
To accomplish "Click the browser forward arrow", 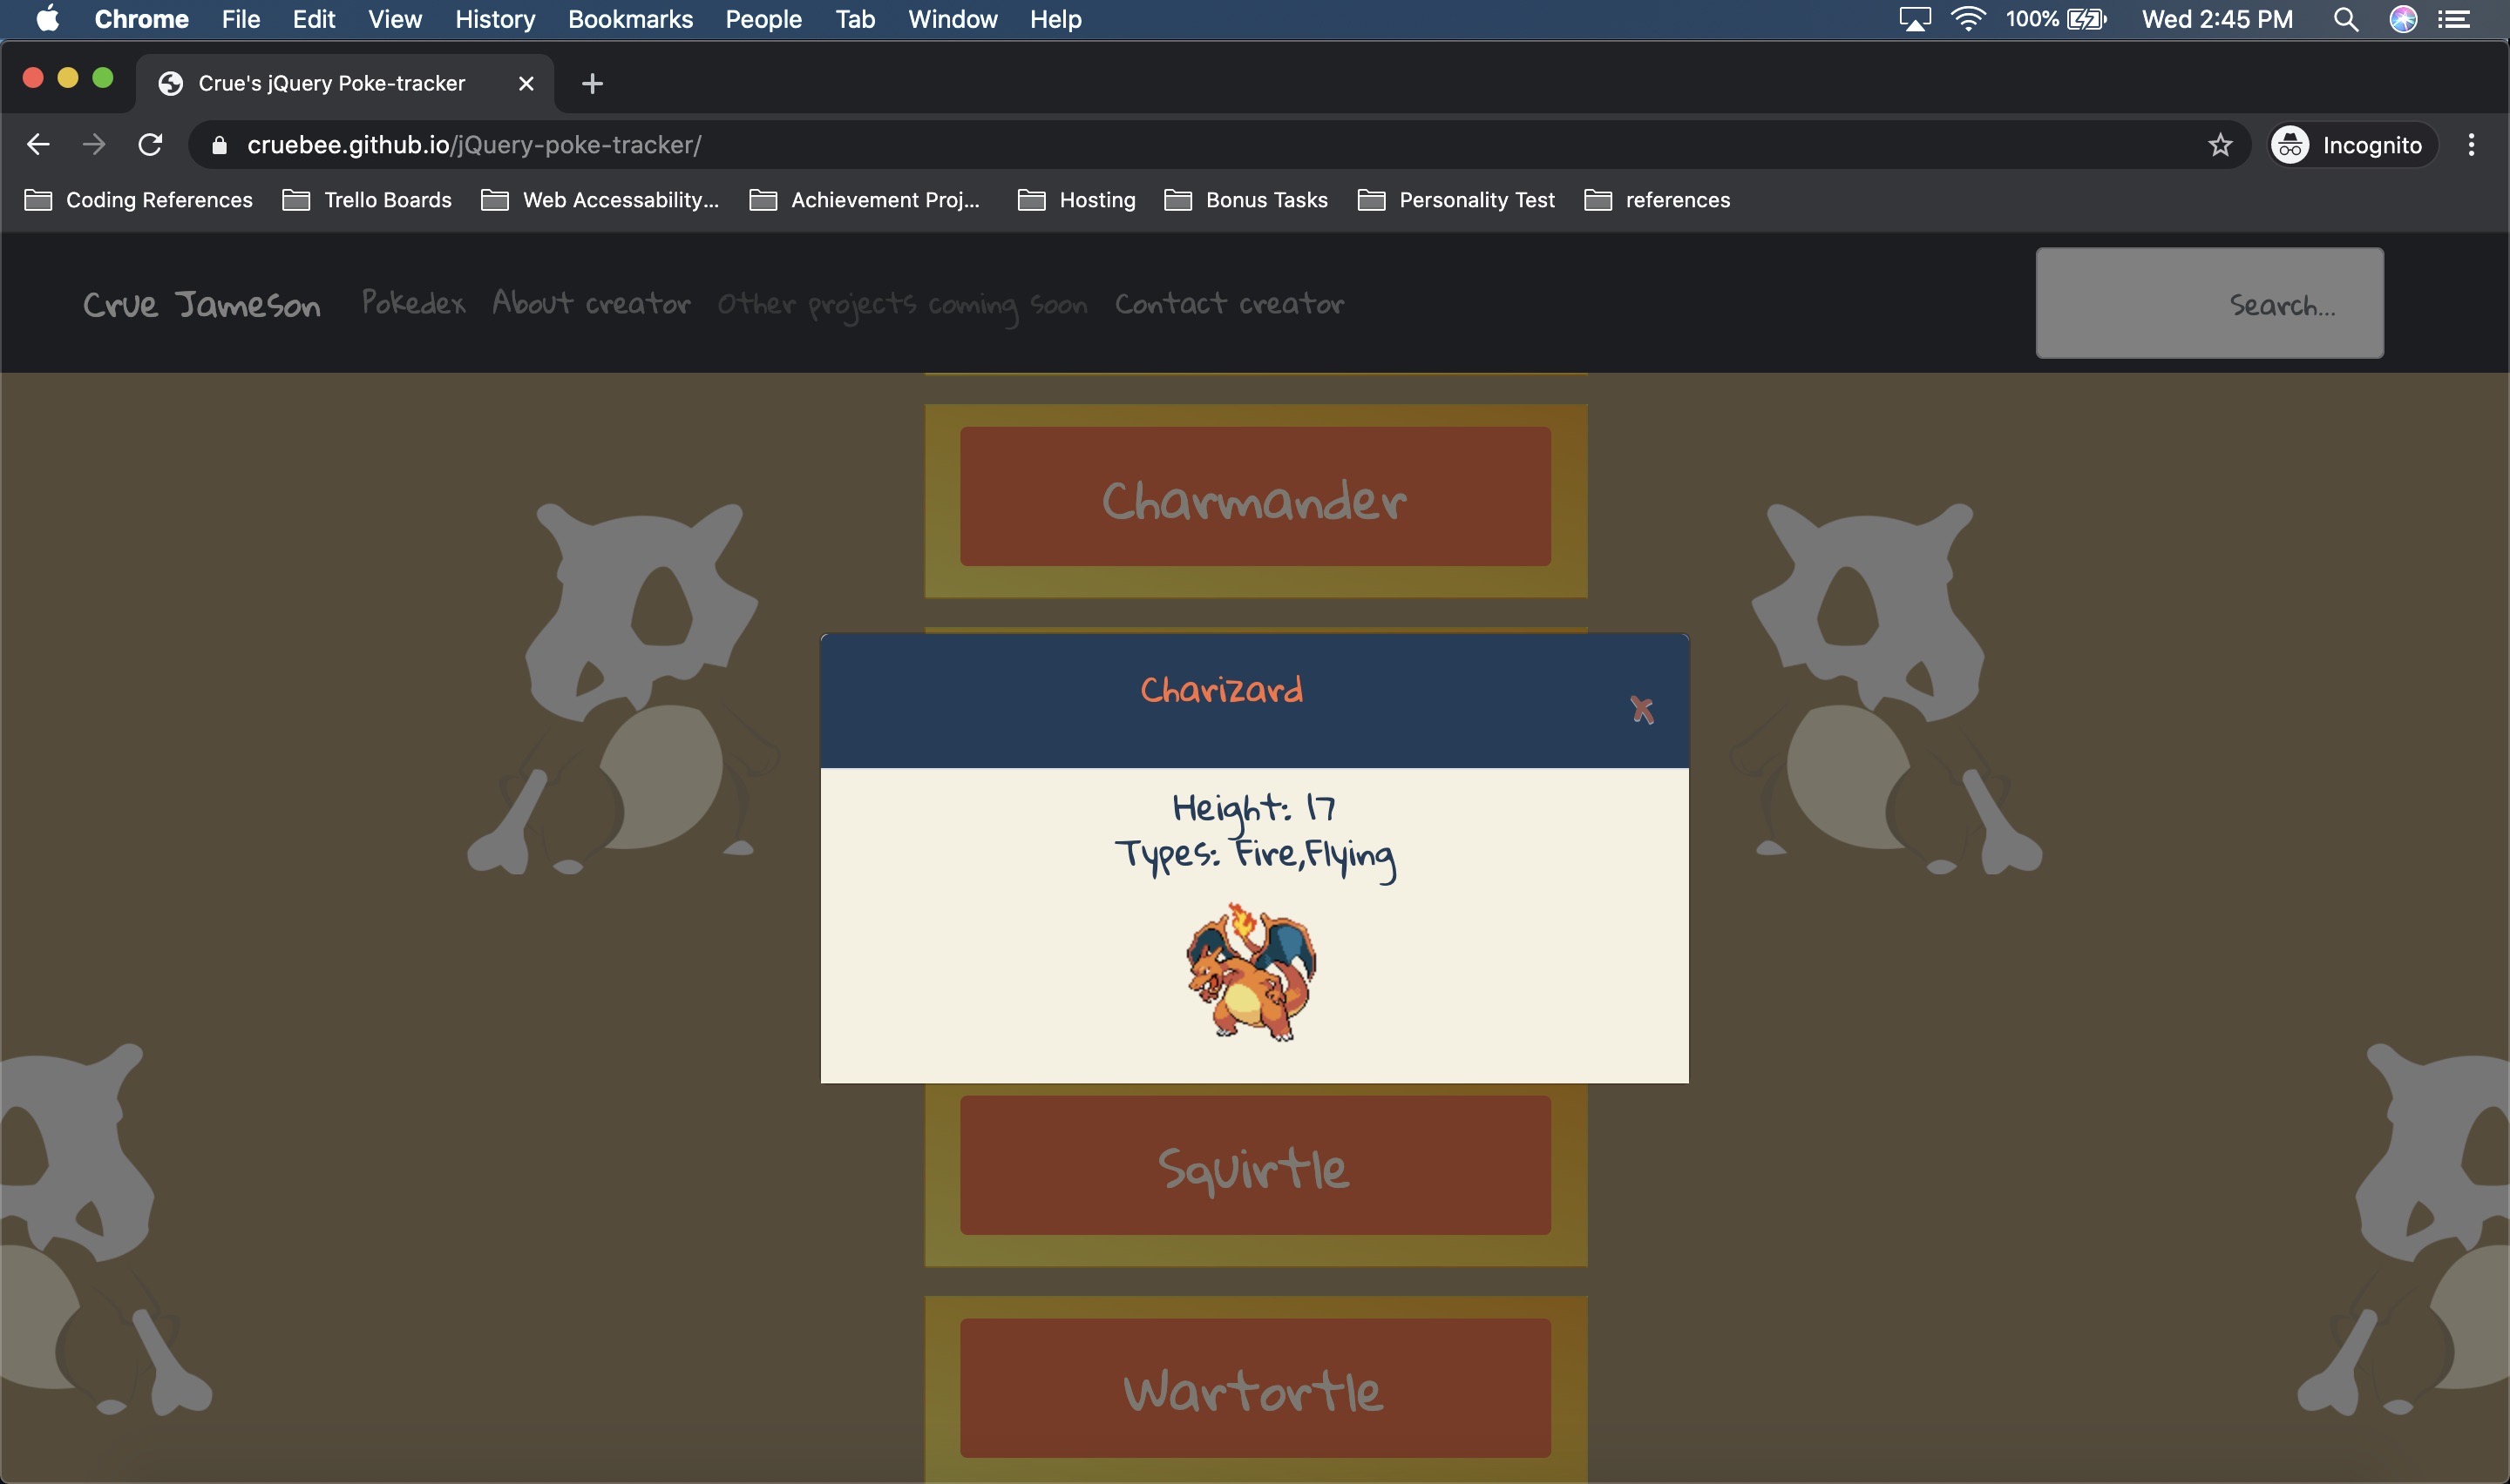I will click(x=94, y=145).
